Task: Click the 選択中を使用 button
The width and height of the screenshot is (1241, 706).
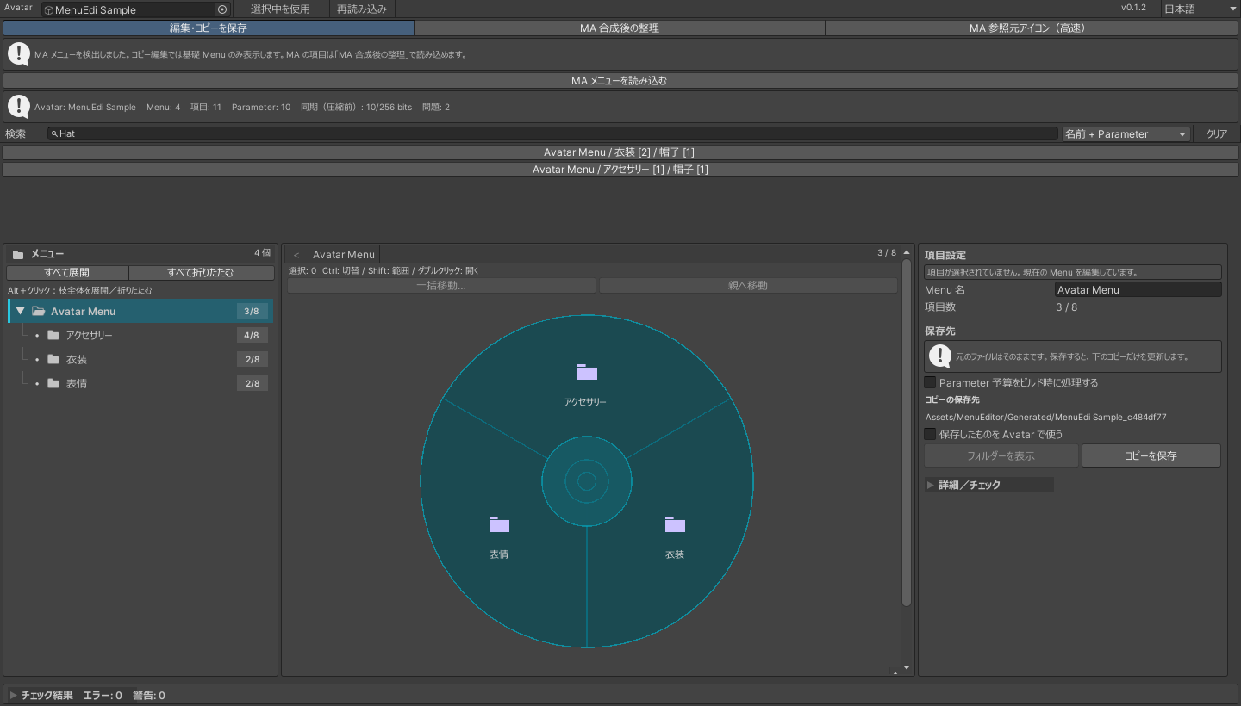Action: (x=280, y=9)
